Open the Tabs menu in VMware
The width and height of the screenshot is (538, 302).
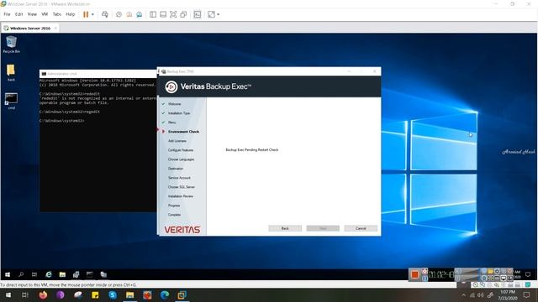tap(56, 14)
